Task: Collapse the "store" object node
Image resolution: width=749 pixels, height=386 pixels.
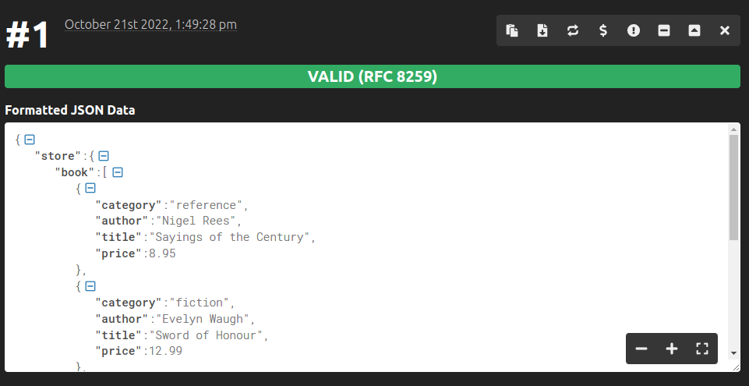Action: [x=103, y=156]
